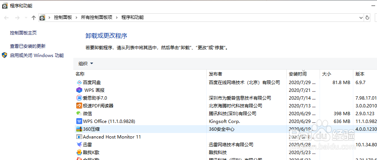Click the Baidu Netdisk (百度网盘) program icon
The image size is (377, 160).
[x=79, y=83]
